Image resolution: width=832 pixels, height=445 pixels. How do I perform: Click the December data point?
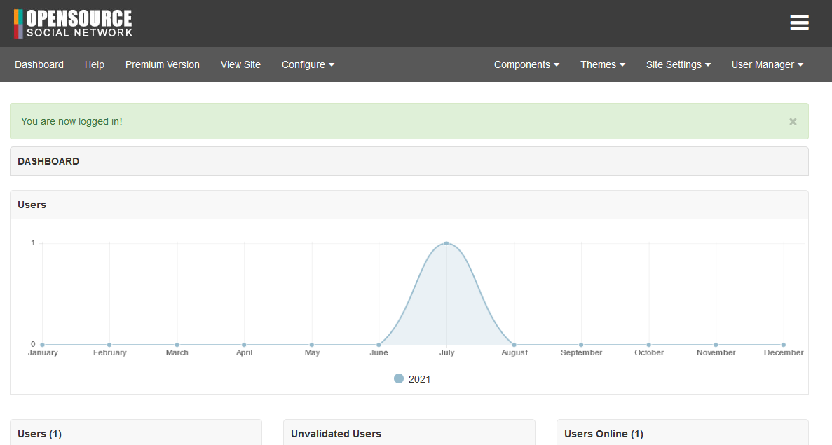pyautogui.click(x=784, y=345)
